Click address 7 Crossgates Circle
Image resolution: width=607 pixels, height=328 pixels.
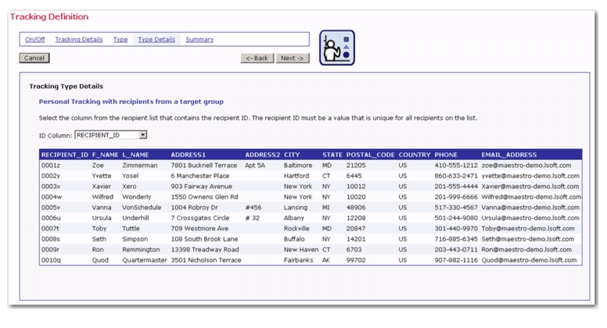coord(200,218)
